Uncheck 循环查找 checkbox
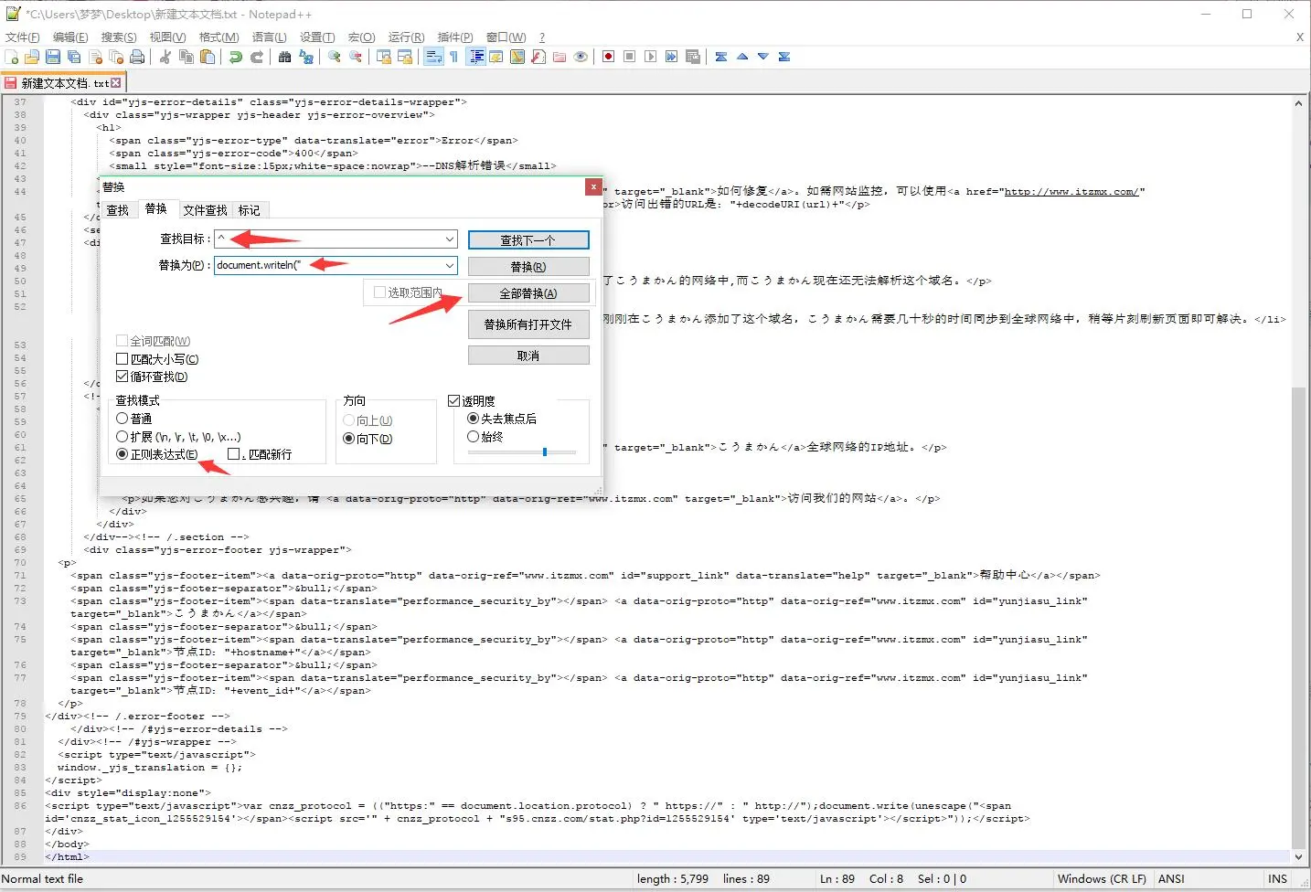Screen dimensions: 1311x892 [122, 377]
